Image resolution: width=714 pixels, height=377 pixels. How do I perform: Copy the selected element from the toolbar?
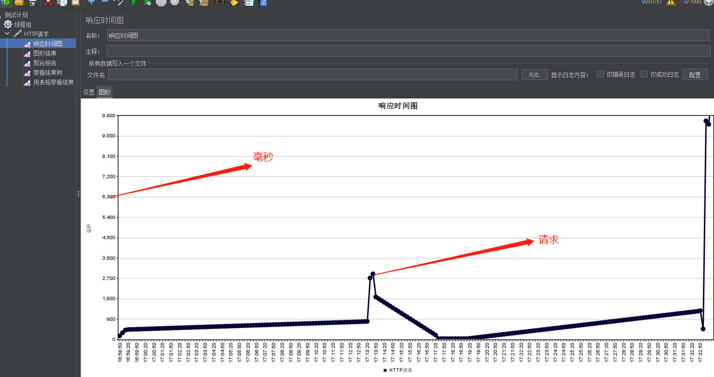[x=62, y=2]
